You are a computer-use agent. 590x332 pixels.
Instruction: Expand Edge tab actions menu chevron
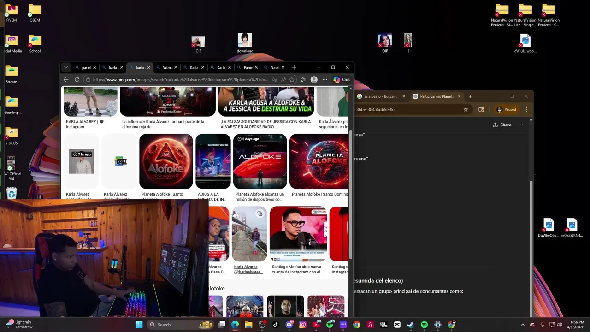pos(66,67)
